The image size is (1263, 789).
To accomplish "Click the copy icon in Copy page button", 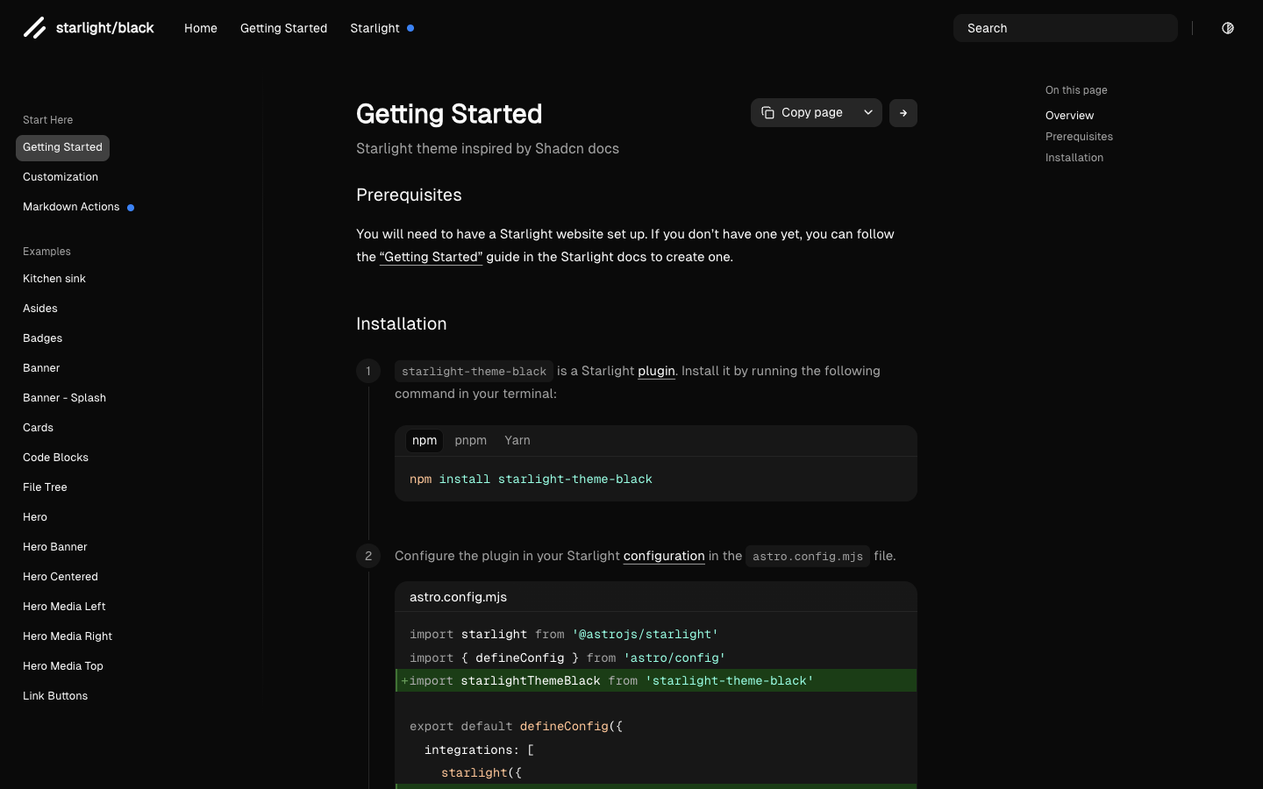I will [x=767, y=112].
